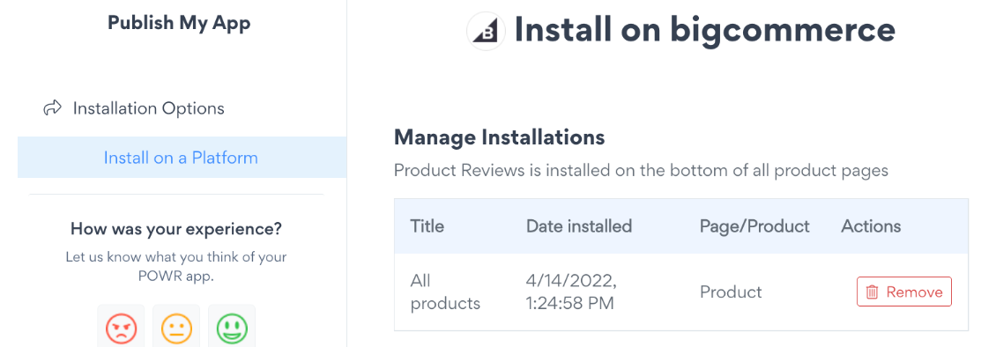This screenshot has height=347, width=996.
Task: Click the angry red face rating icon
Action: pos(121,329)
